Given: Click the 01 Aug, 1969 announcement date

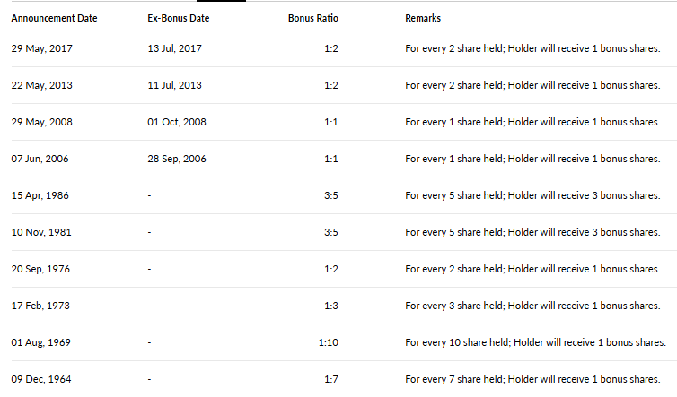Looking at the screenshot, I should pos(40,342).
